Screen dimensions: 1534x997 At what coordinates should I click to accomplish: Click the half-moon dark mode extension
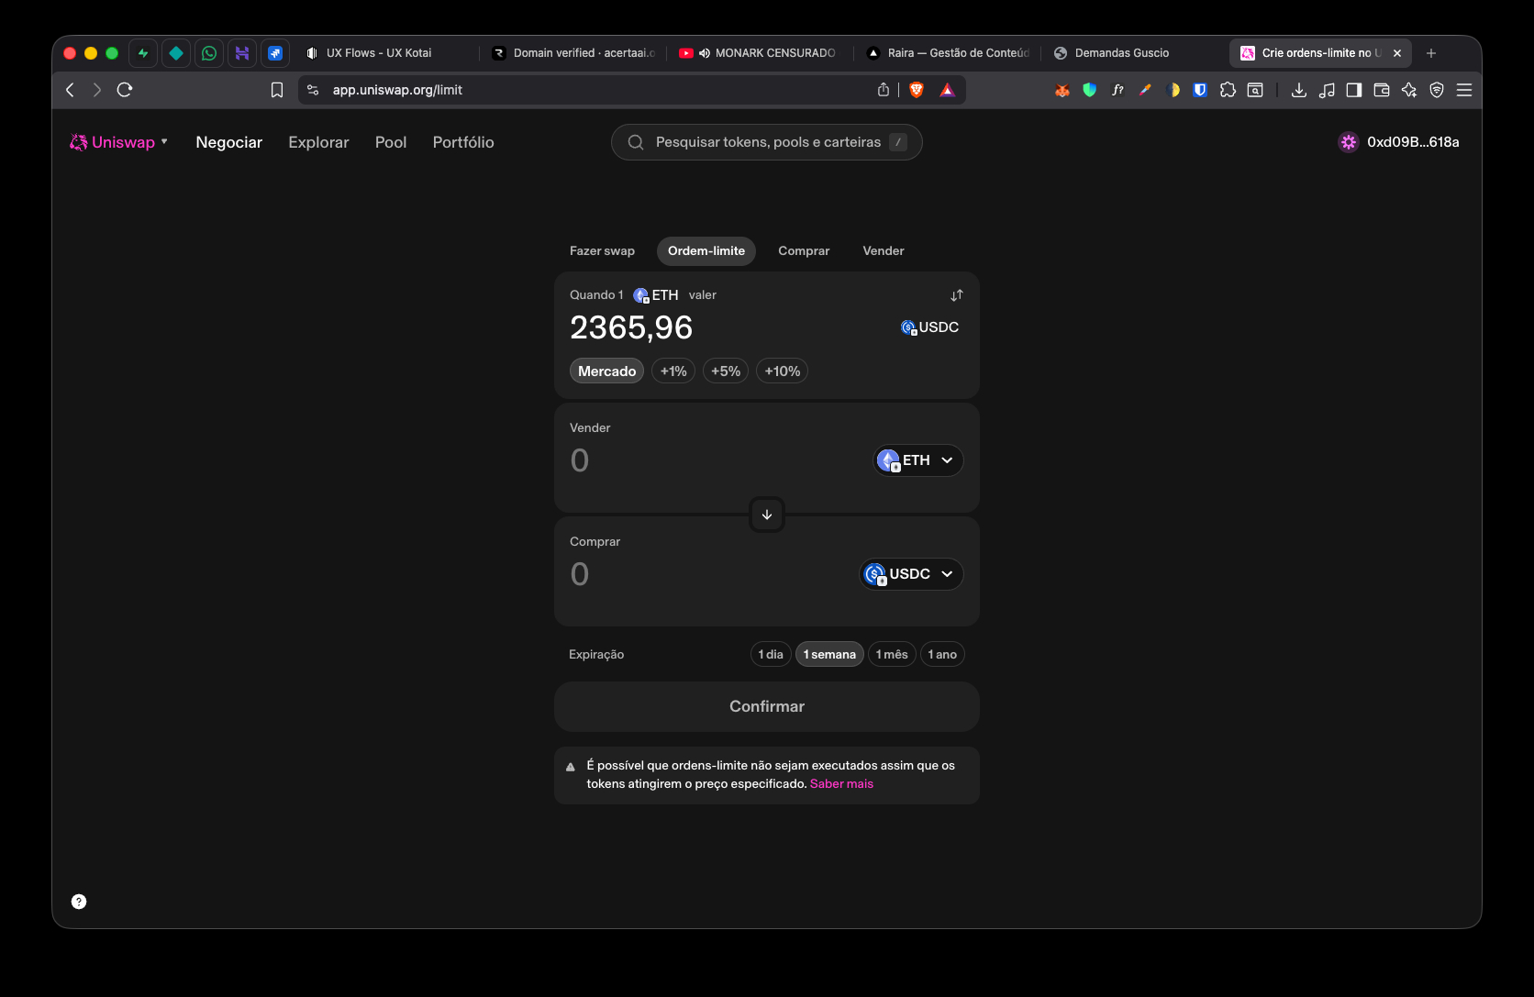1173,90
